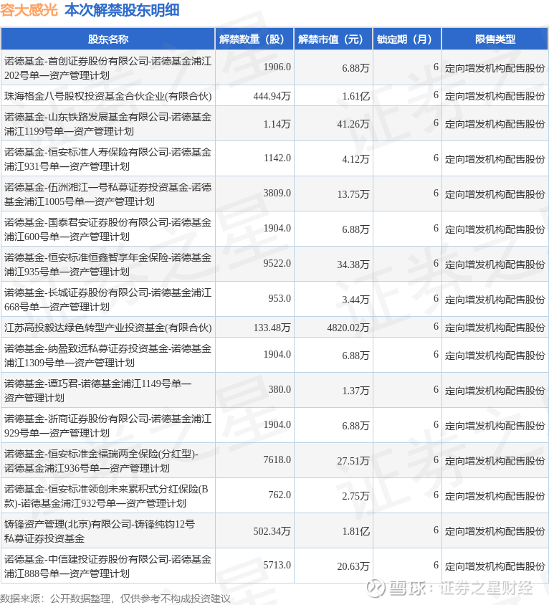This screenshot has height=605, width=549.
Task: Click the quantity value 762.0
Action: pos(280,495)
